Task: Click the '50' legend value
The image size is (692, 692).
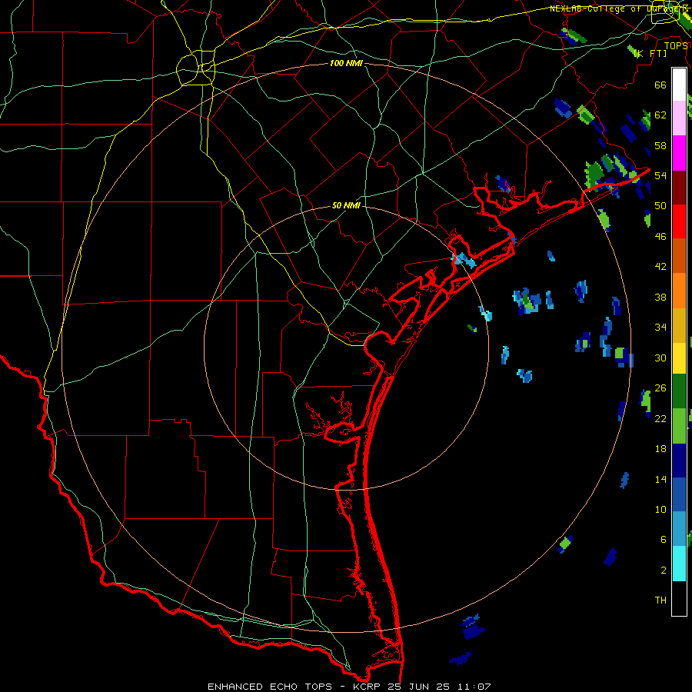Action: [660, 206]
